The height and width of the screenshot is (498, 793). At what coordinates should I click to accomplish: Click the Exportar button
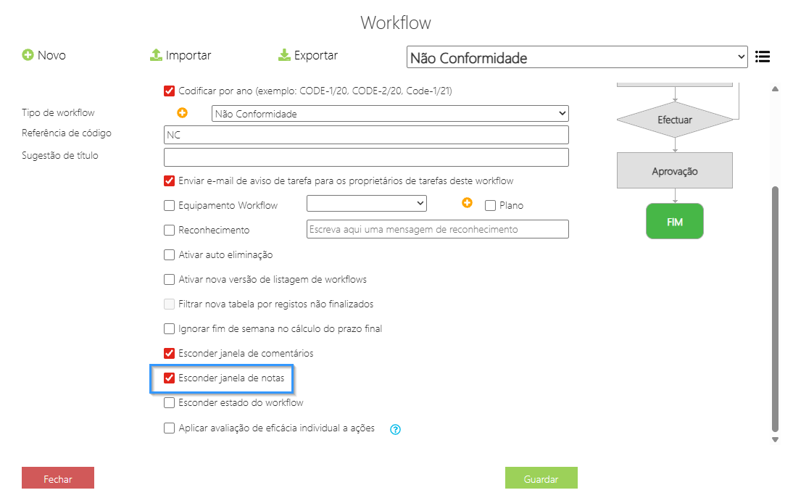coord(308,55)
